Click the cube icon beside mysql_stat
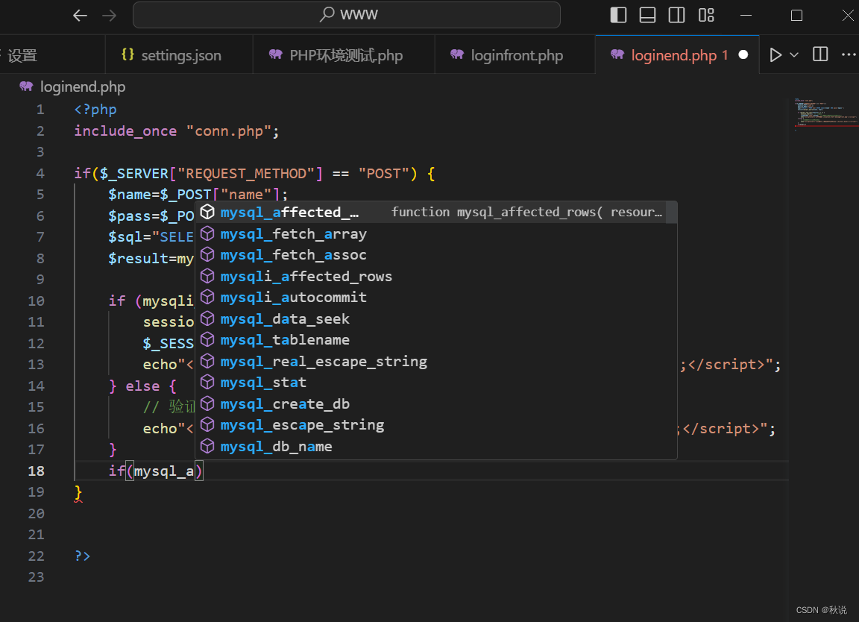859x622 pixels. pyautogui.click(x=207, y=381)
